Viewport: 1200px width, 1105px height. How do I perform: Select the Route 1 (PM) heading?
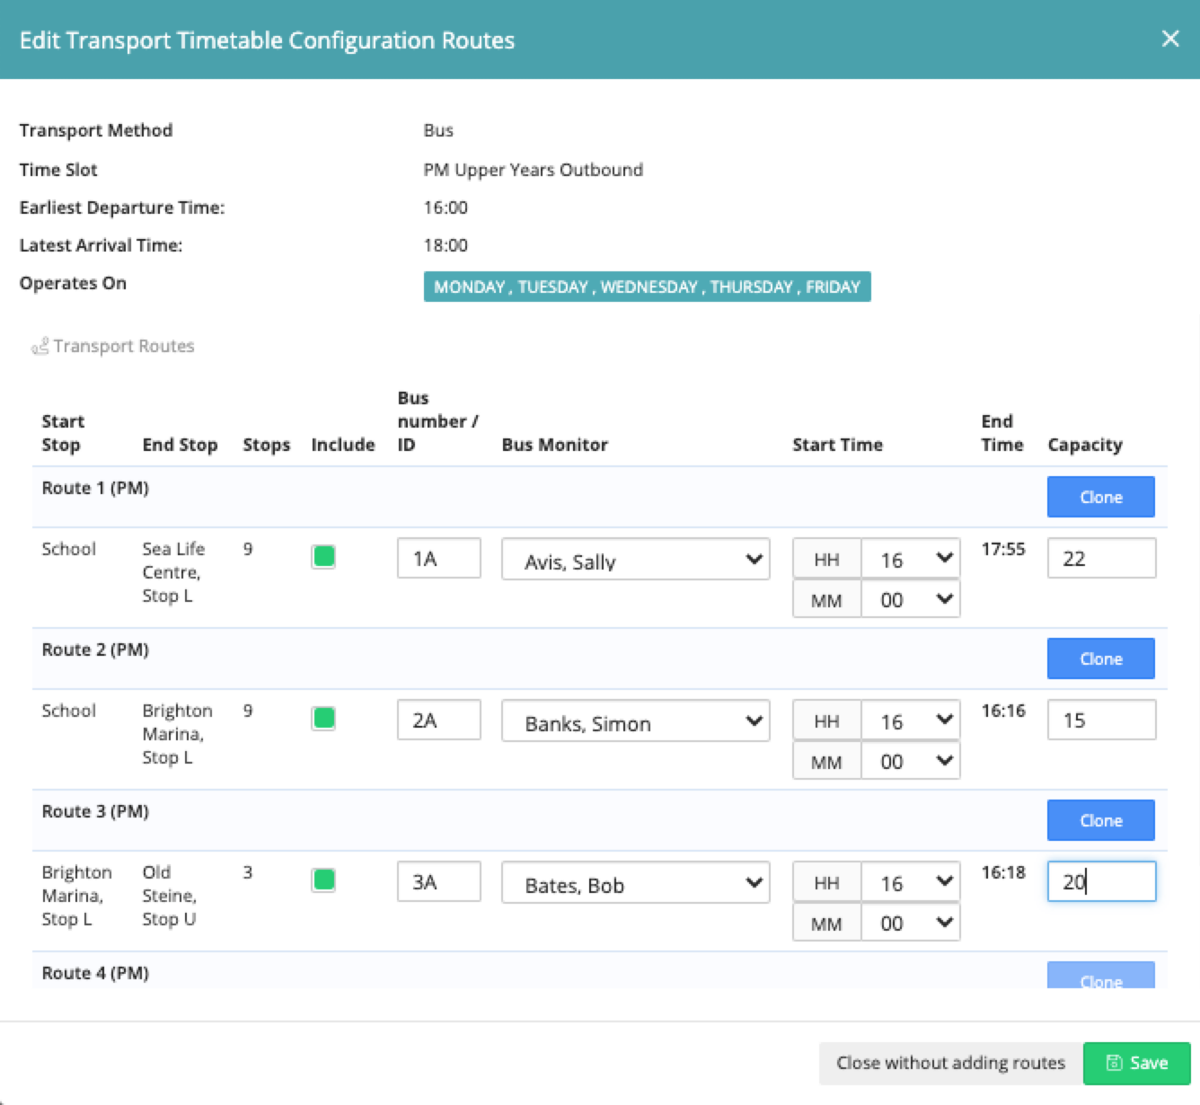pyautogui.click(x=95, y=488)
